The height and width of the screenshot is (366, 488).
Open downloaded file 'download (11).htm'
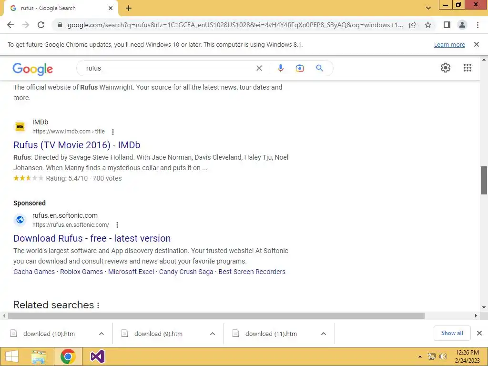271,334
